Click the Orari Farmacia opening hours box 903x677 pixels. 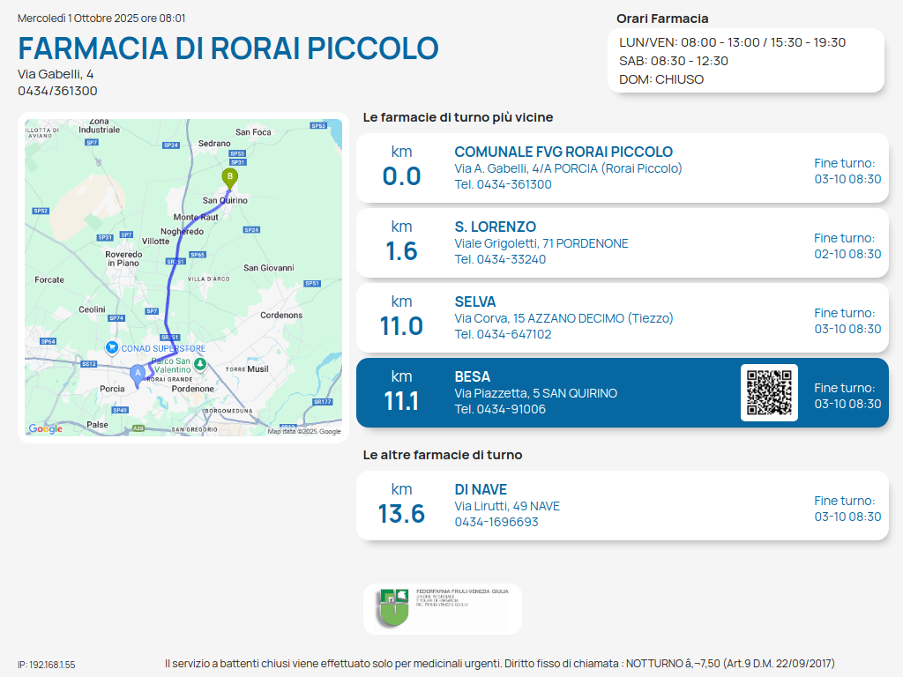[x=745, y=60]
